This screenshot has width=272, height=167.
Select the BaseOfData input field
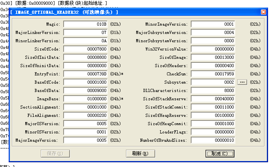(86, 90)
